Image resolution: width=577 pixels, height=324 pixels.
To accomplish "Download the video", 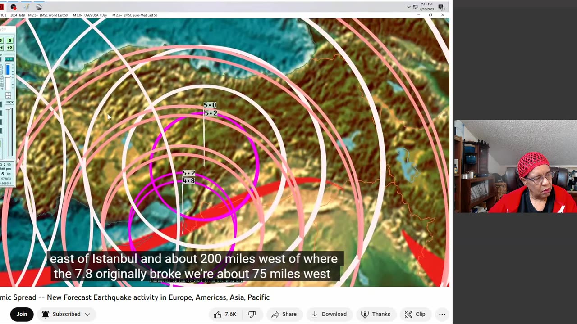I will [x=329, y=314].
